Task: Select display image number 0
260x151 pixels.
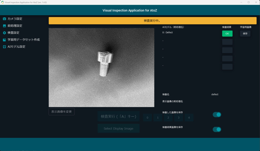Action: (148, 118)
